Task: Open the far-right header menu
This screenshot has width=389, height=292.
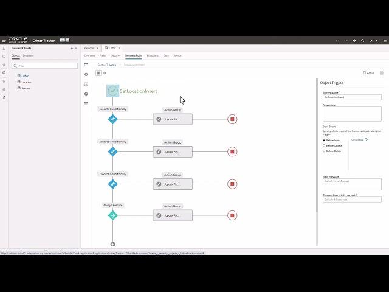Action: coord(385,41)
